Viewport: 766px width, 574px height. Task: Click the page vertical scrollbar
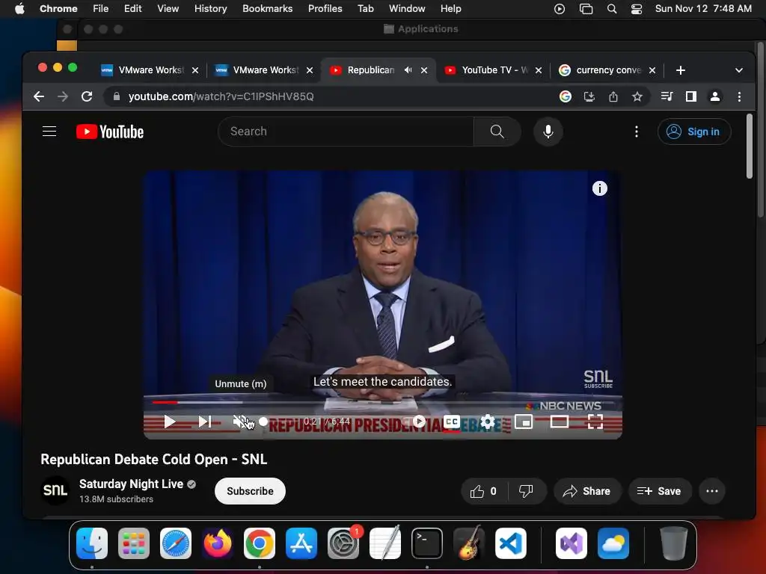click(750, 146)
